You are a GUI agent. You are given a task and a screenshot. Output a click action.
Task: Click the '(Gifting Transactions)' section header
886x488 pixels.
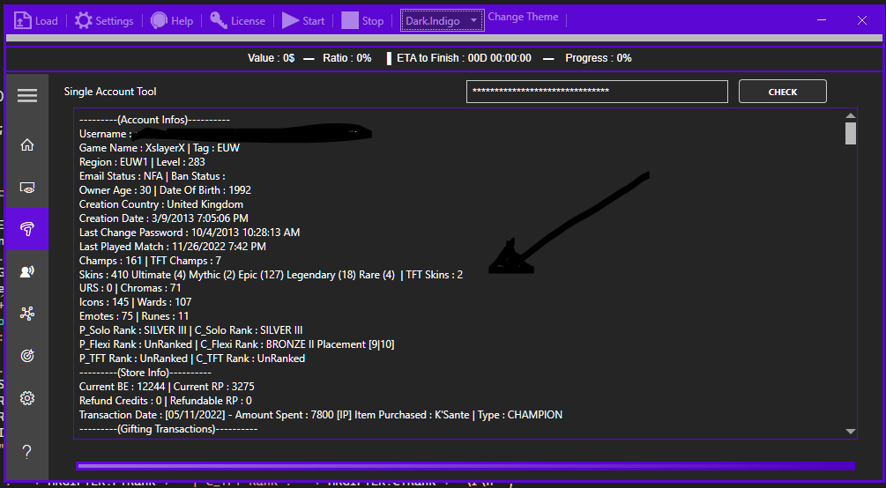tap(168, 429)
